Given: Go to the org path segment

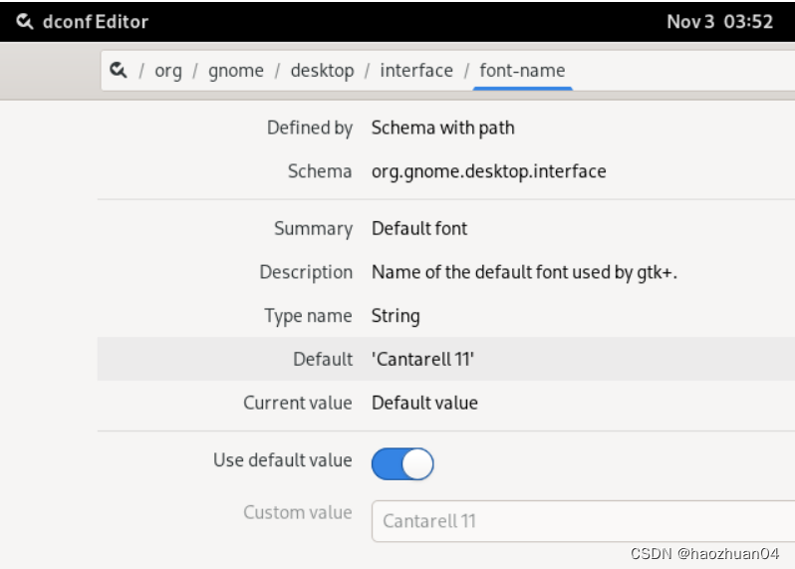Looking at the screenshot, I should click(x=168, y=71).
